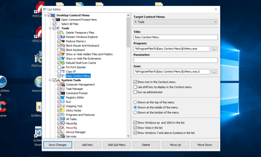
Task: Click the Device Manager icon
Action: pyautogui.click(x=63, y=132)
